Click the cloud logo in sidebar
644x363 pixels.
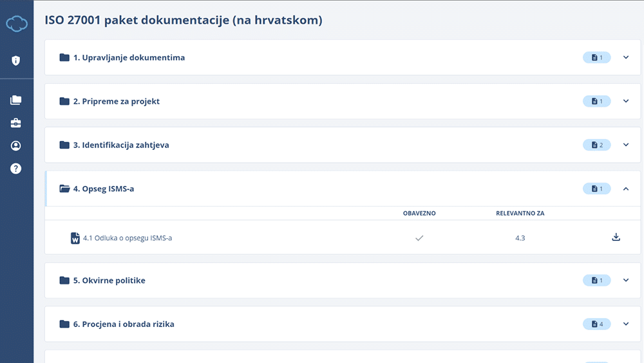coord(16,24)
